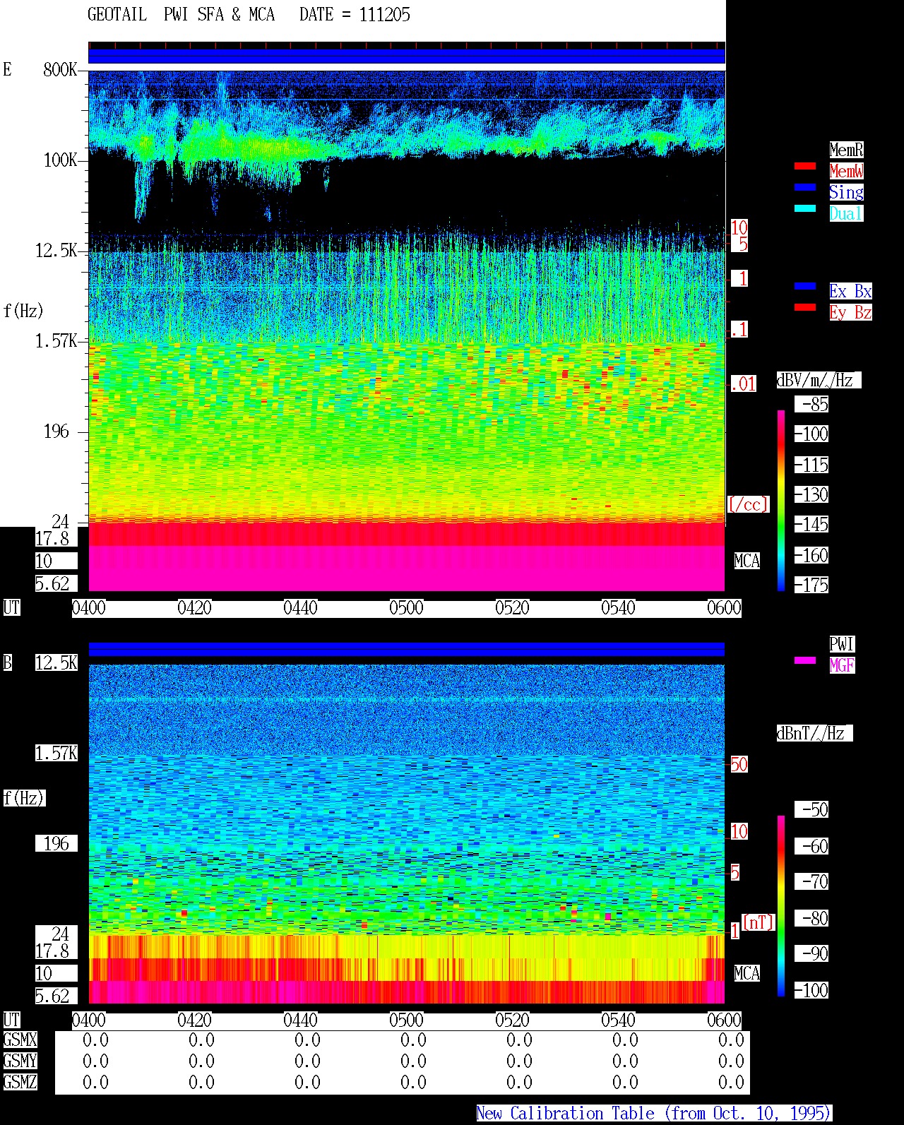Click the blue Ex Bx legend swatch
Screen dimensions: 904x1125
[x=805, y=287]
